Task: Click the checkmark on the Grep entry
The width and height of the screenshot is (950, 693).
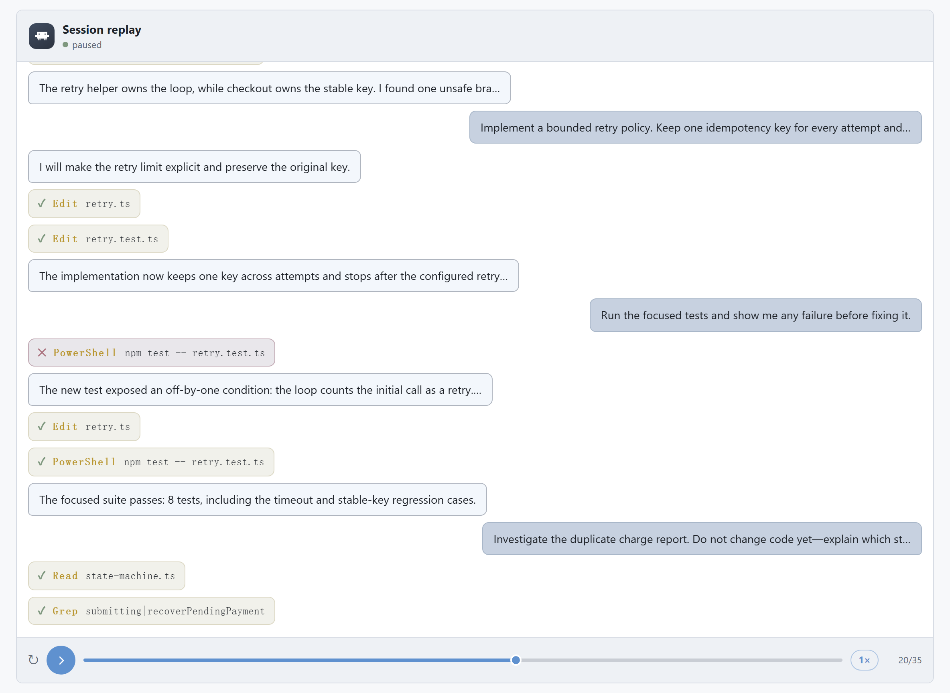Action: point(42,611)
